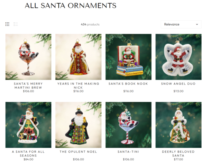Viewport: 202px width, 167px height.
Task: Switch to grid view layout
Action: (x=7, y=24)
